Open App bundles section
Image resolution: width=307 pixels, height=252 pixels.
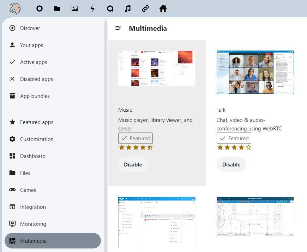pyautogui.click(x=35, y=96)
